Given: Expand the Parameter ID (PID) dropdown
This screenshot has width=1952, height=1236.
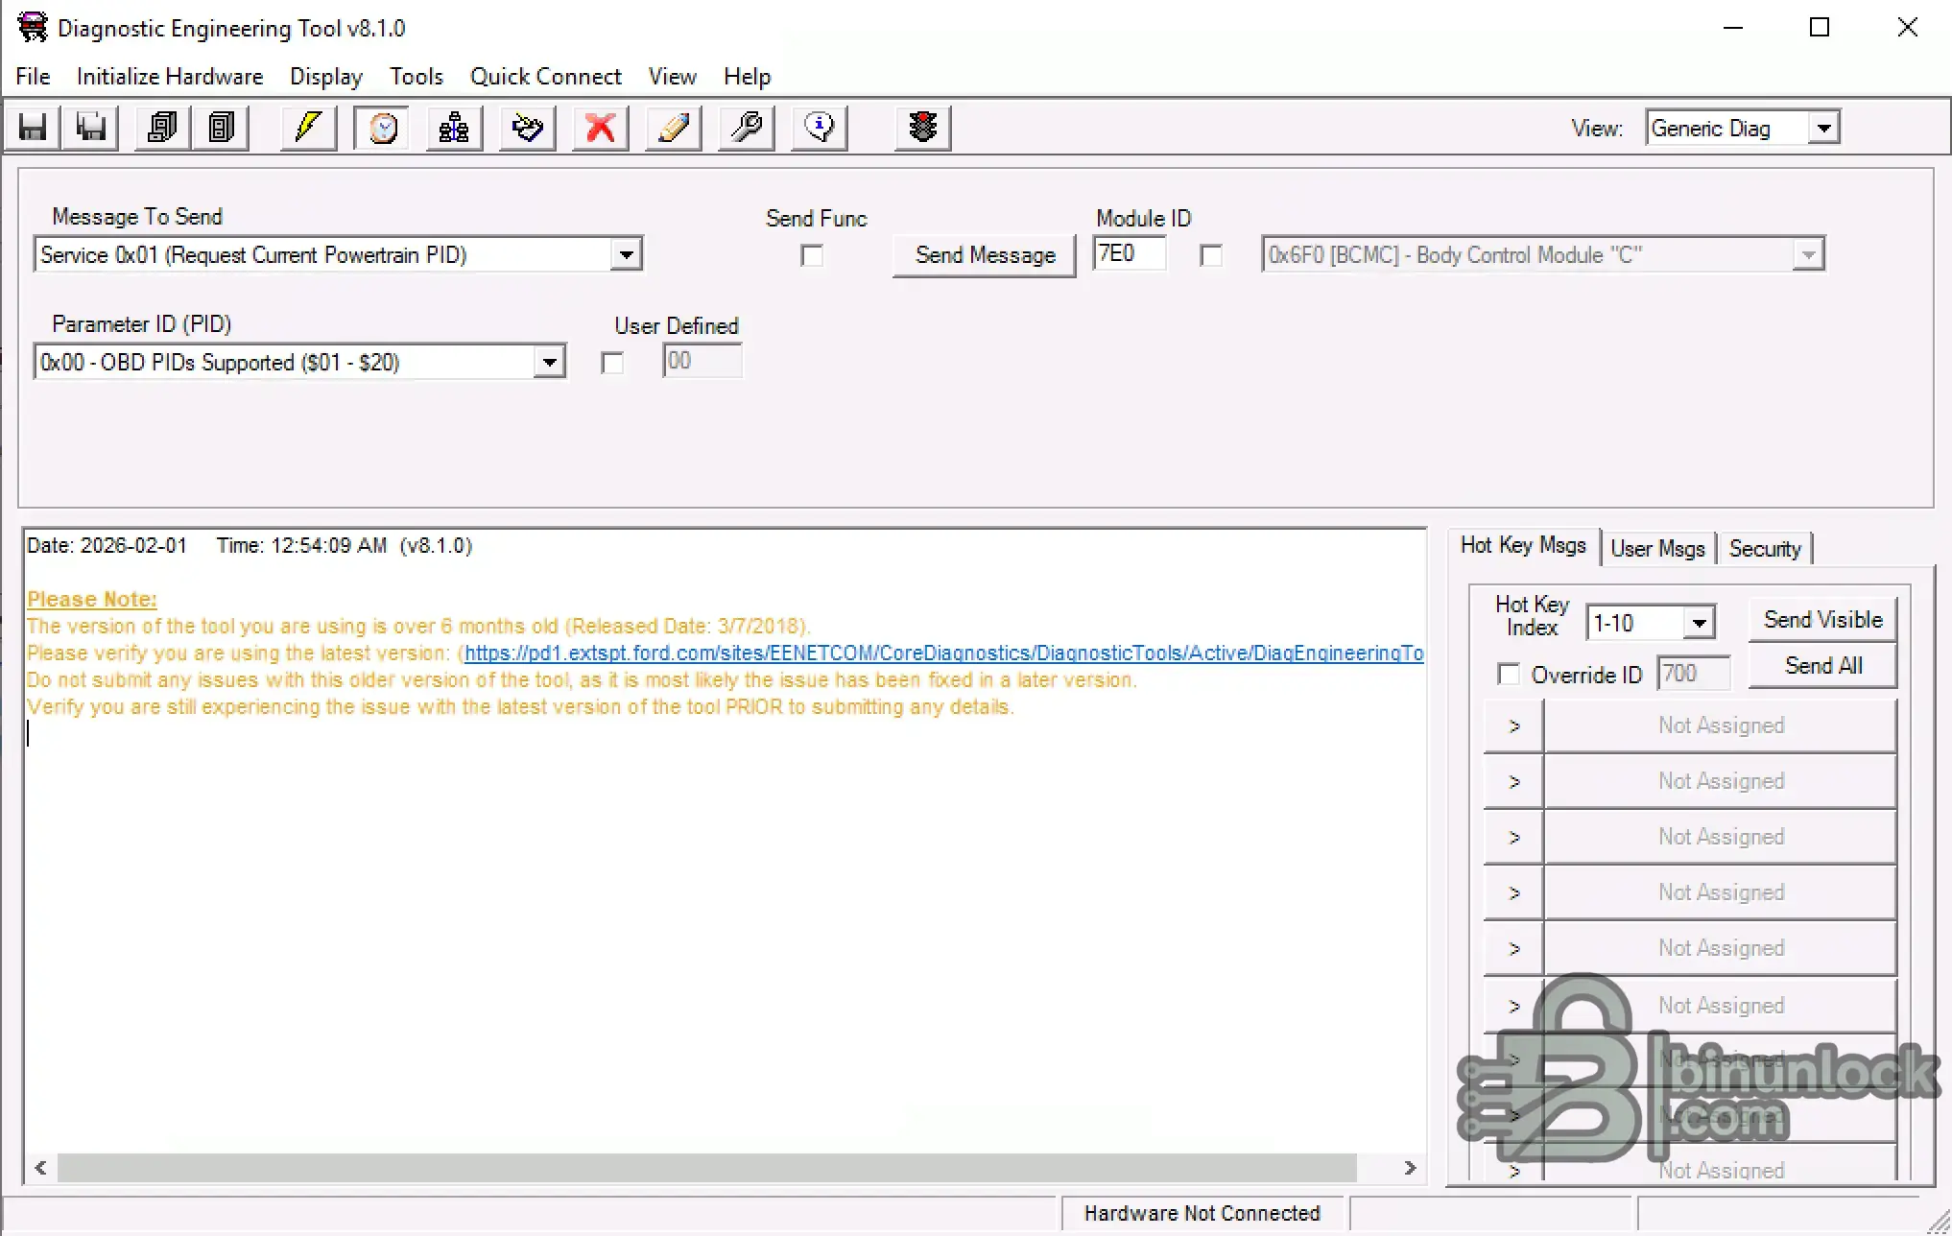Looking at the screenshot, I should pyautogui.click(x=549, y=363).
